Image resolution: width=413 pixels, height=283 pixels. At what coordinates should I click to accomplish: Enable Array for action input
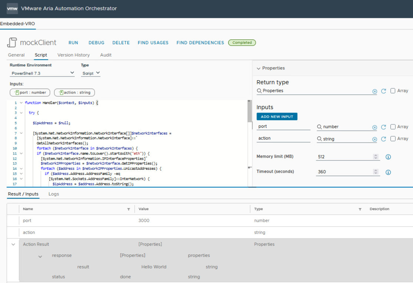click(x=393, y=139)
